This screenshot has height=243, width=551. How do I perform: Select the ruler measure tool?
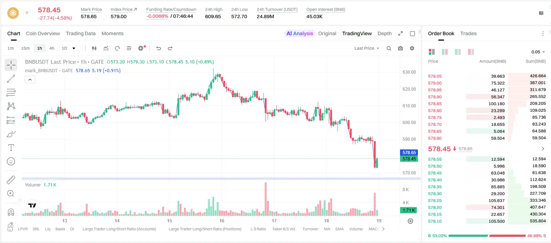11,180
